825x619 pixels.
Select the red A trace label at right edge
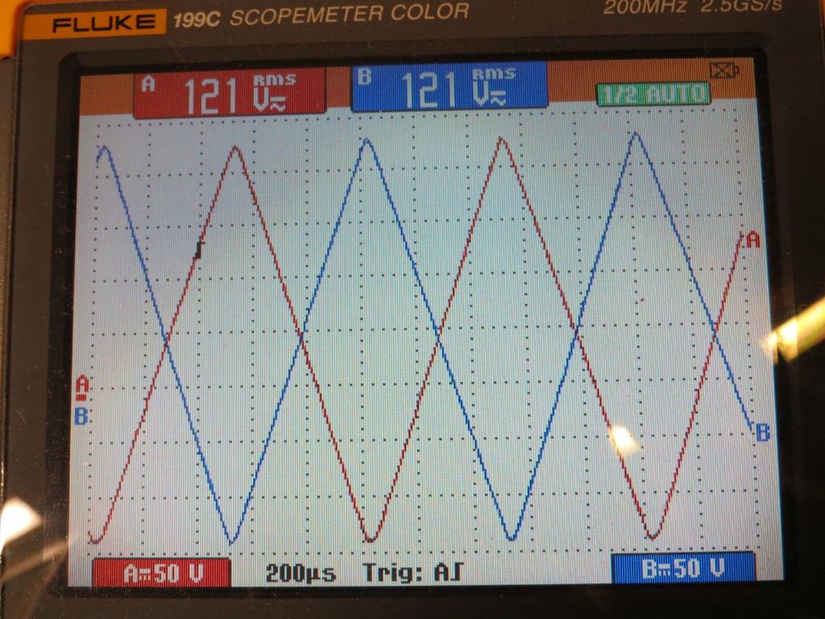pos(752,239)
